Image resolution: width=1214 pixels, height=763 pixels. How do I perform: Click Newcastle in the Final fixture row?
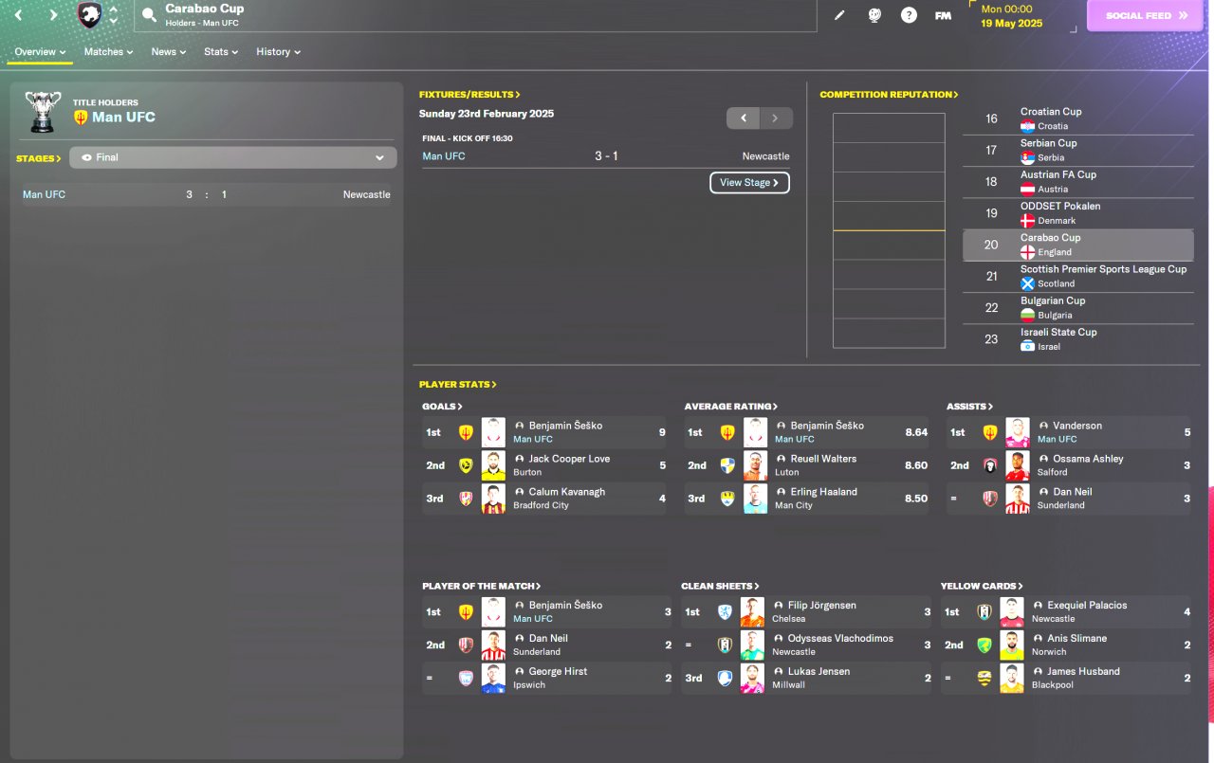pyautogui.click(x=765, y=156)
